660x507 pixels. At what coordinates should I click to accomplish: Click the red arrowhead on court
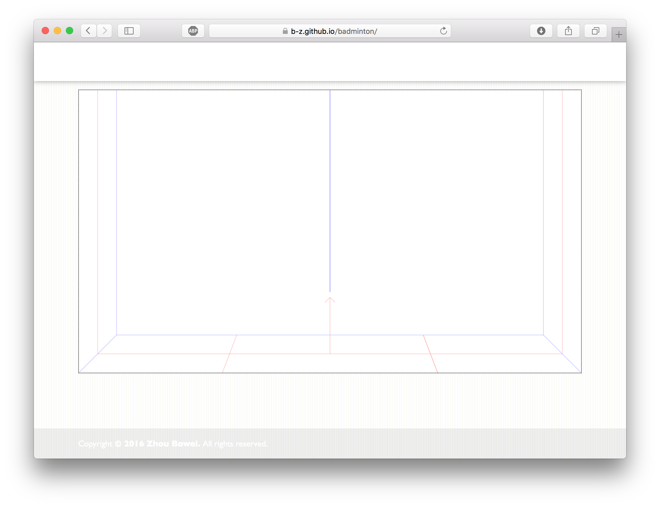point(330,298)
